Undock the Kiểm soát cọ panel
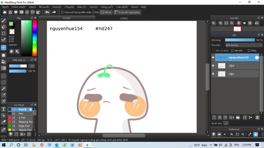This screenshot has height=148, width=264. tap(32, 60)
